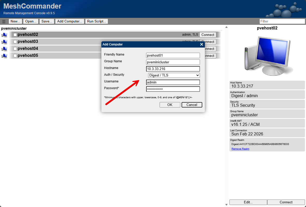Confirm the dialog with OK

170,105
